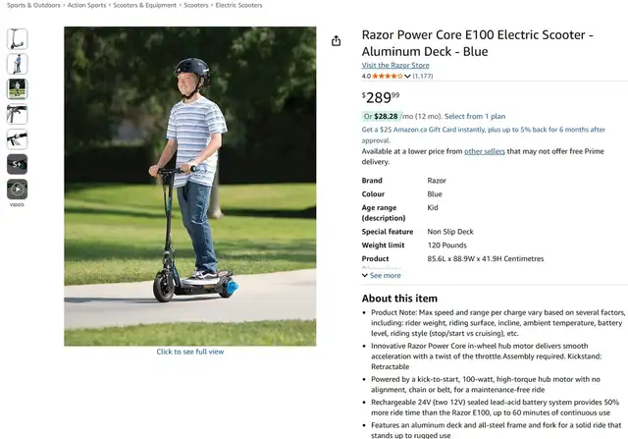Expand the star rating dropdown chevron
The width and height of the screenshot is (628, 439).
(407, 77)
